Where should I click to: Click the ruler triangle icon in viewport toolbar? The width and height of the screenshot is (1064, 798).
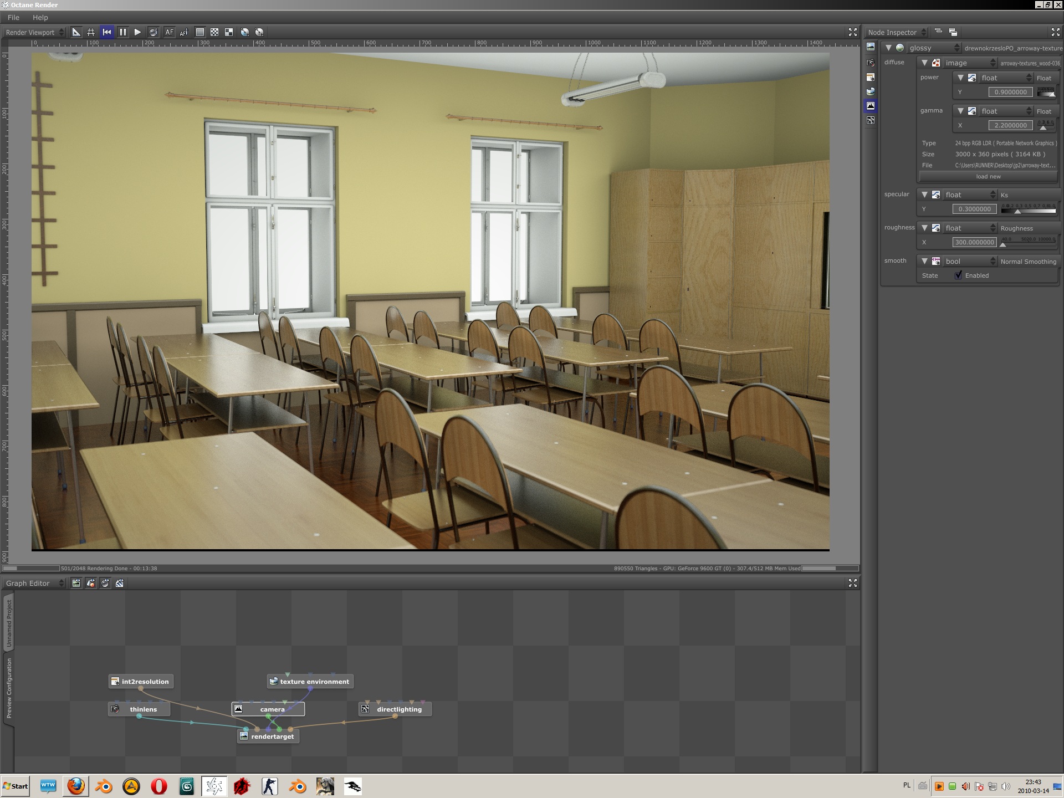[x=76, y=32]
